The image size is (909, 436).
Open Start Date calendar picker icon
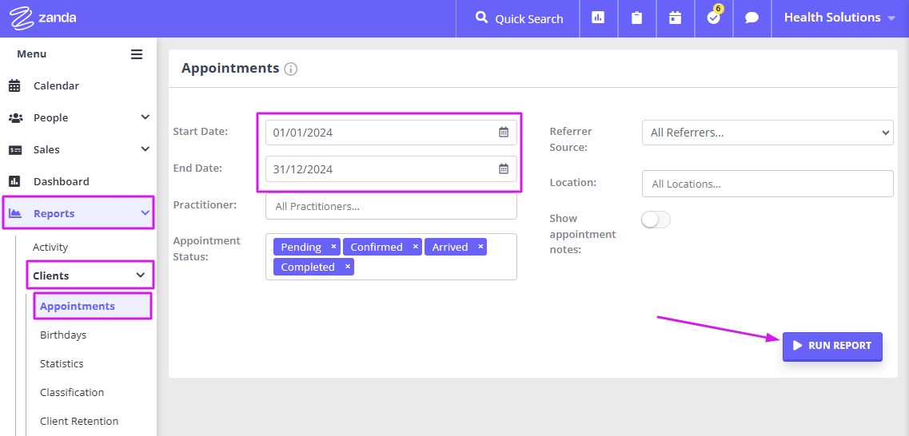pos(504,132)
